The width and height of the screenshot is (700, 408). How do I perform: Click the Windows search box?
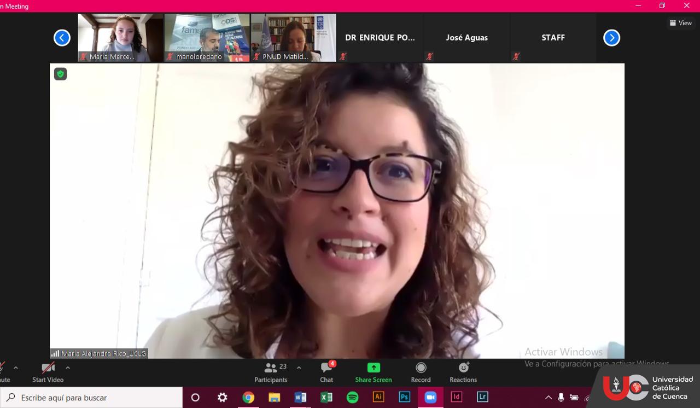pos(91,398)
